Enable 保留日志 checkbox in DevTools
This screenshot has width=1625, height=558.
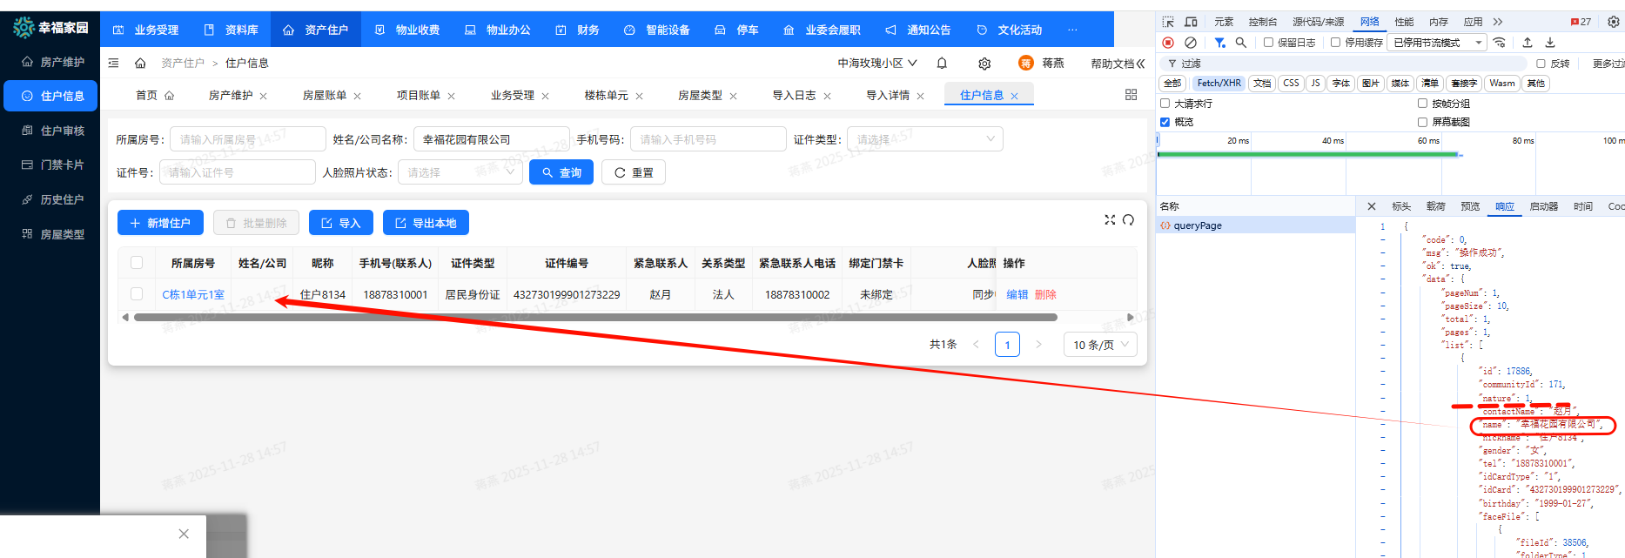[x=1268, y=43]
